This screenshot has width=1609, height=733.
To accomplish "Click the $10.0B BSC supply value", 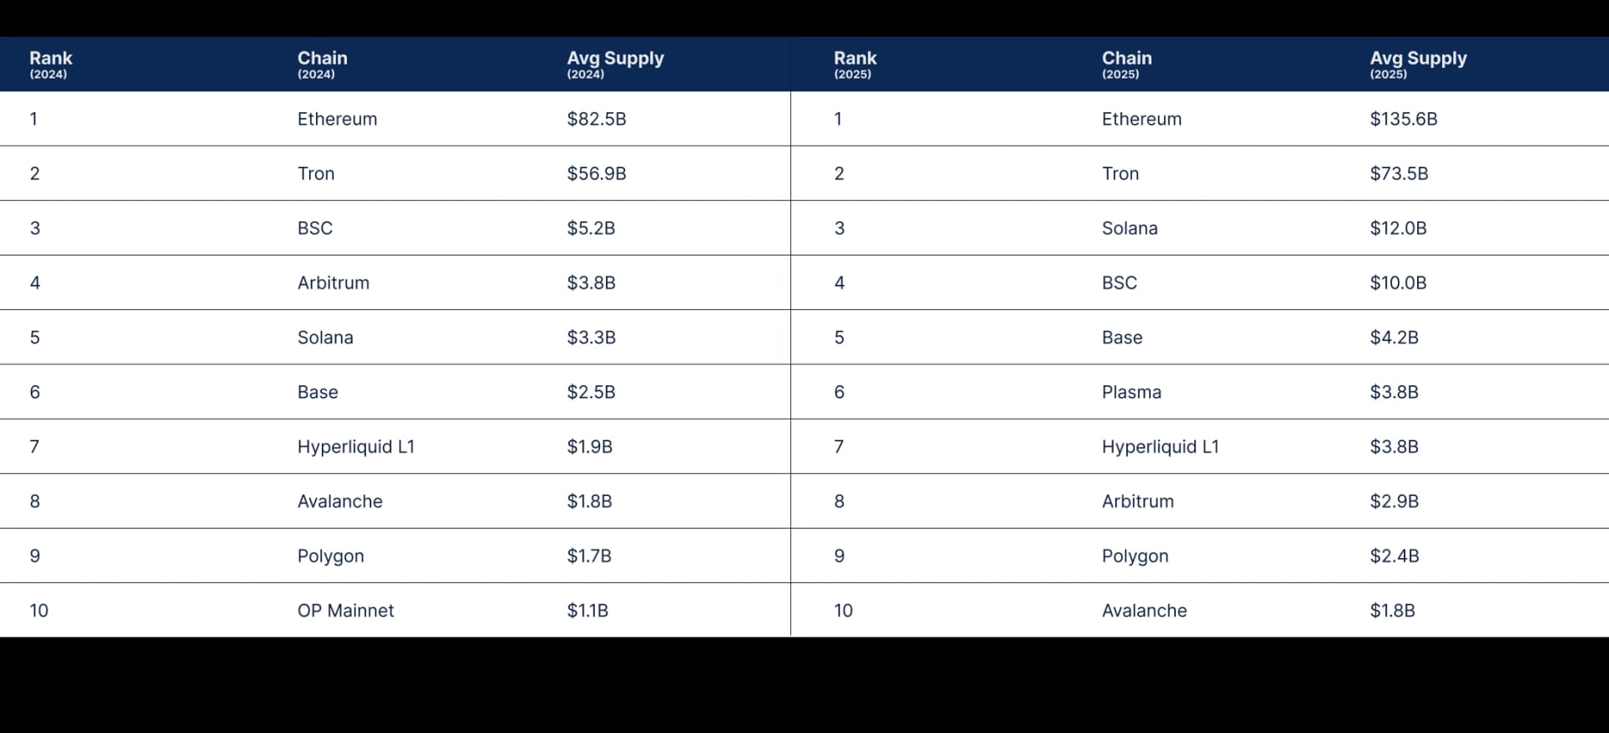I will (1398, 282).
